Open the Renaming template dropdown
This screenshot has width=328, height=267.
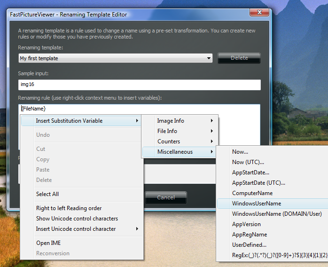(x=116, y=58)
